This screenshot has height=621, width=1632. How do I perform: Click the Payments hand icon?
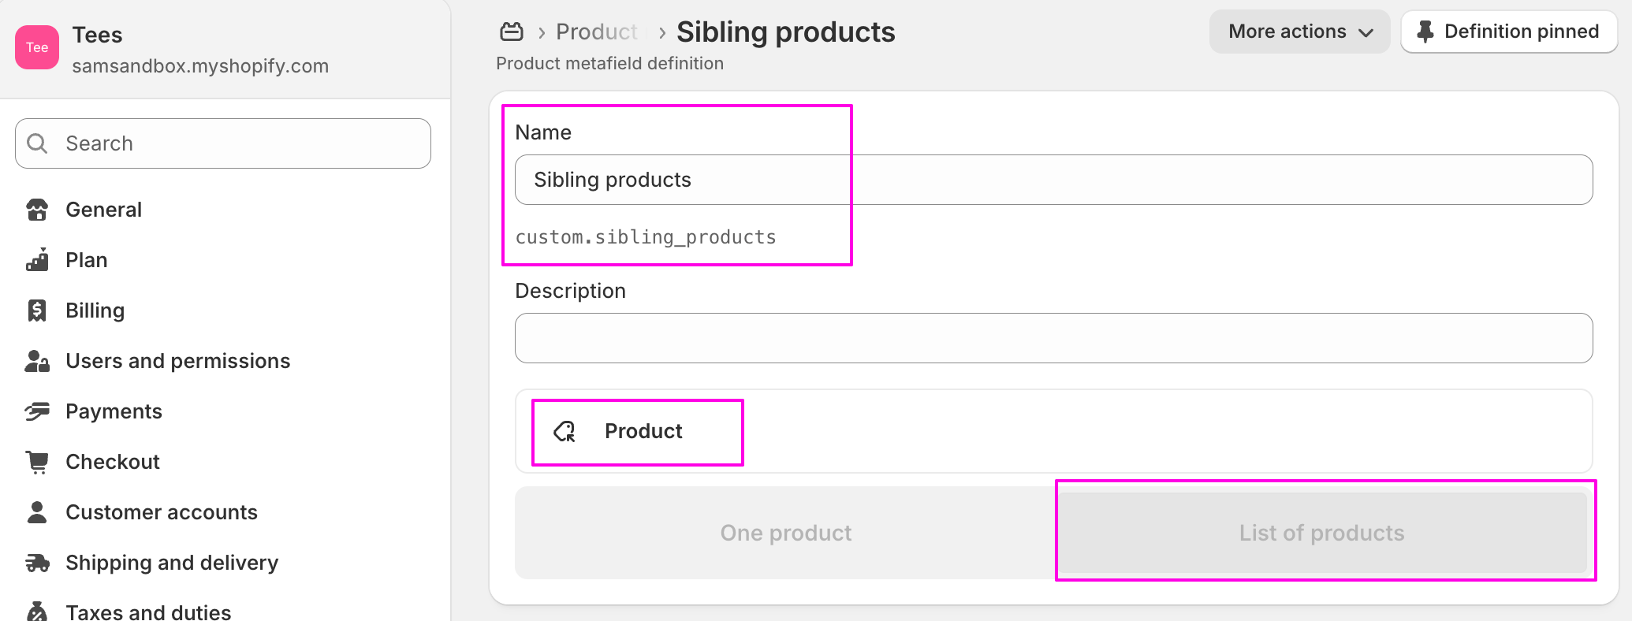pyautogui.click(x=37, y=411)
